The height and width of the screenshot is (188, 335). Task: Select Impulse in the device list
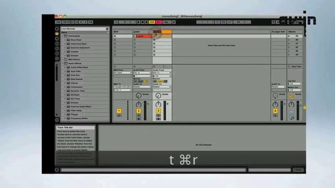point(74,52)
